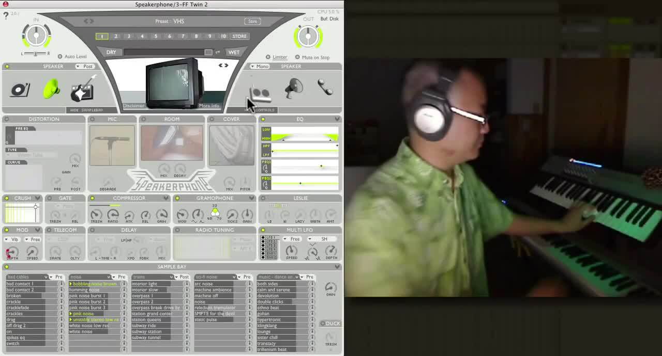Viewport: 662px width, 356px height.
Task: Open the speaker Post dropdown
Action: point(85,67)
